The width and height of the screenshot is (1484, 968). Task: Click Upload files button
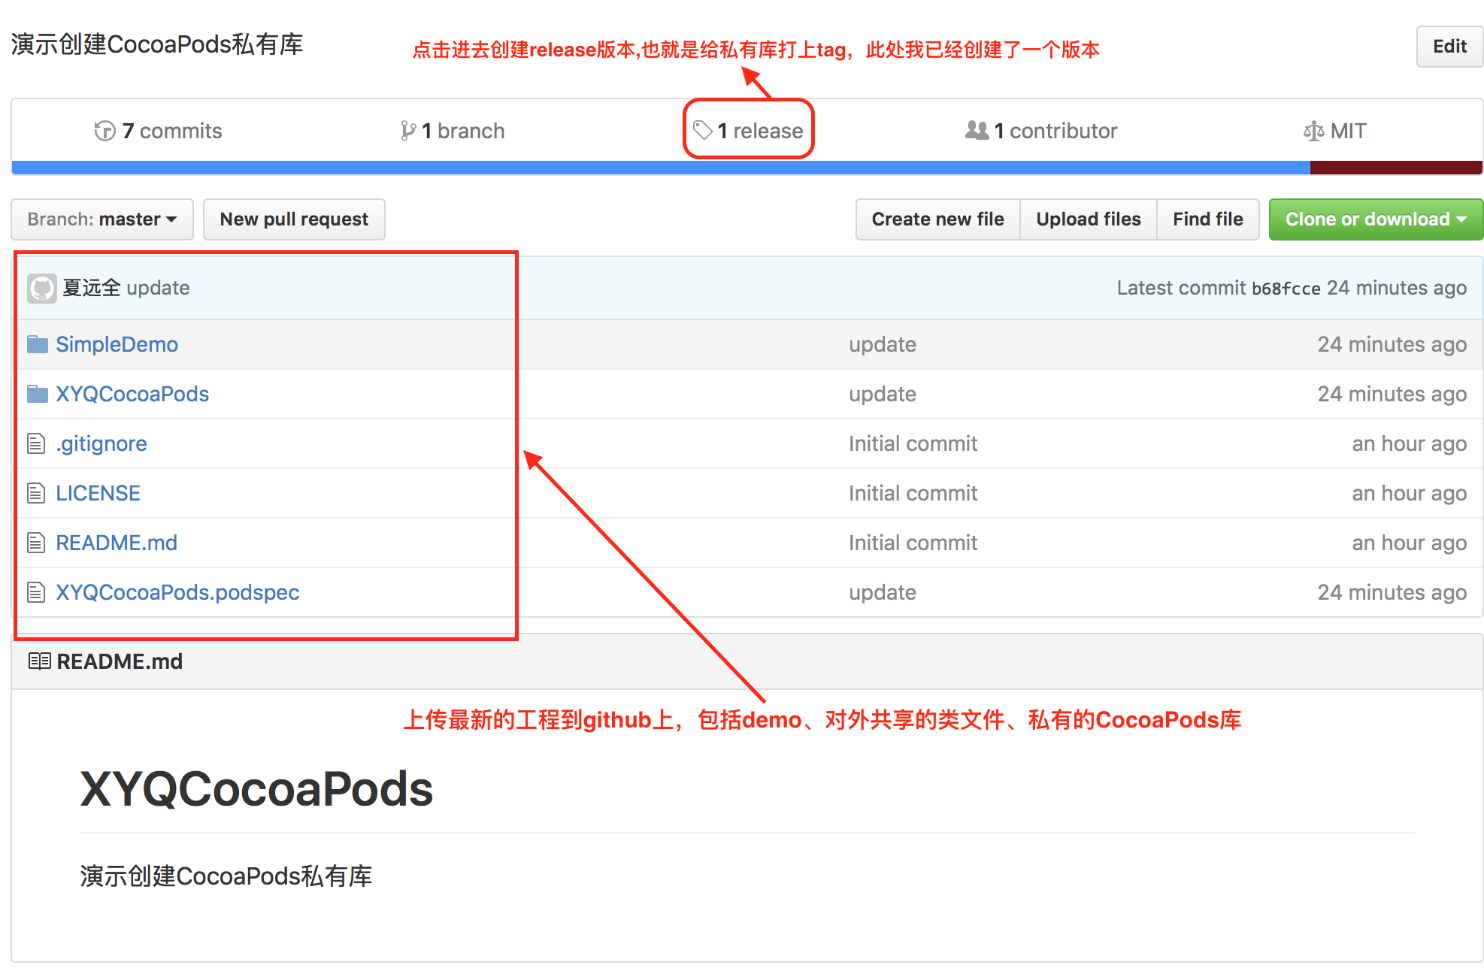[1088, 219]
